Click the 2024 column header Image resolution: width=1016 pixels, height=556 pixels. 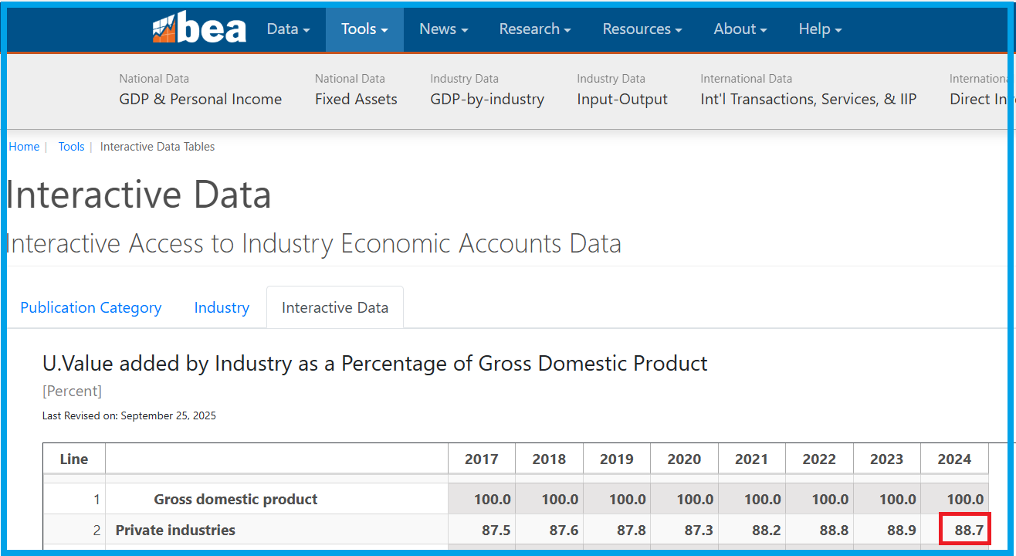coord(954,459)
